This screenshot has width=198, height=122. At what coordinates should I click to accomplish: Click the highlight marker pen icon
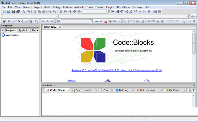click(x=106, y=21)
